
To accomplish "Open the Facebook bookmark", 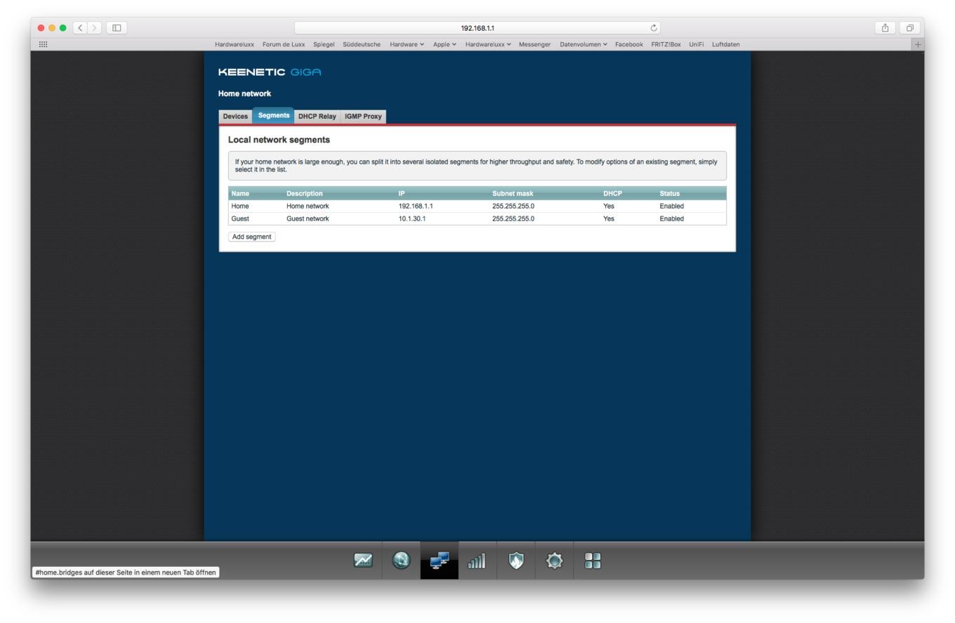I will point(628,44).
